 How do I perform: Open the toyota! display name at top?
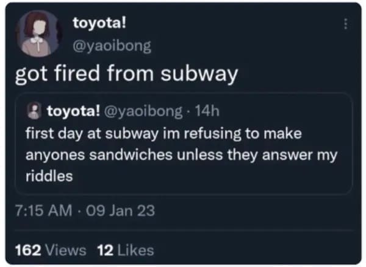pos(99,24)
